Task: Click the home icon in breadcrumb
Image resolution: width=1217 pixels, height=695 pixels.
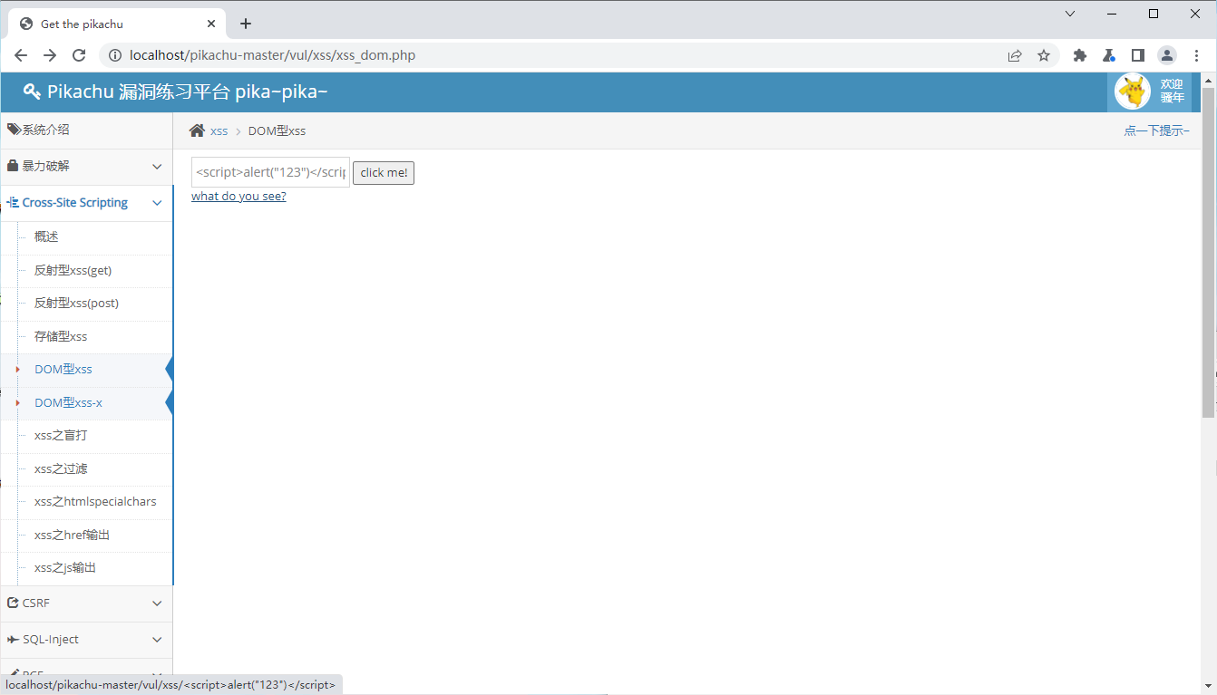Action: click(x=197, y=130)
